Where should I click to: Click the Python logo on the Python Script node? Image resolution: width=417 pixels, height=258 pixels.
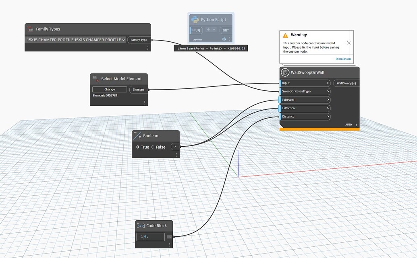[195, 19]
